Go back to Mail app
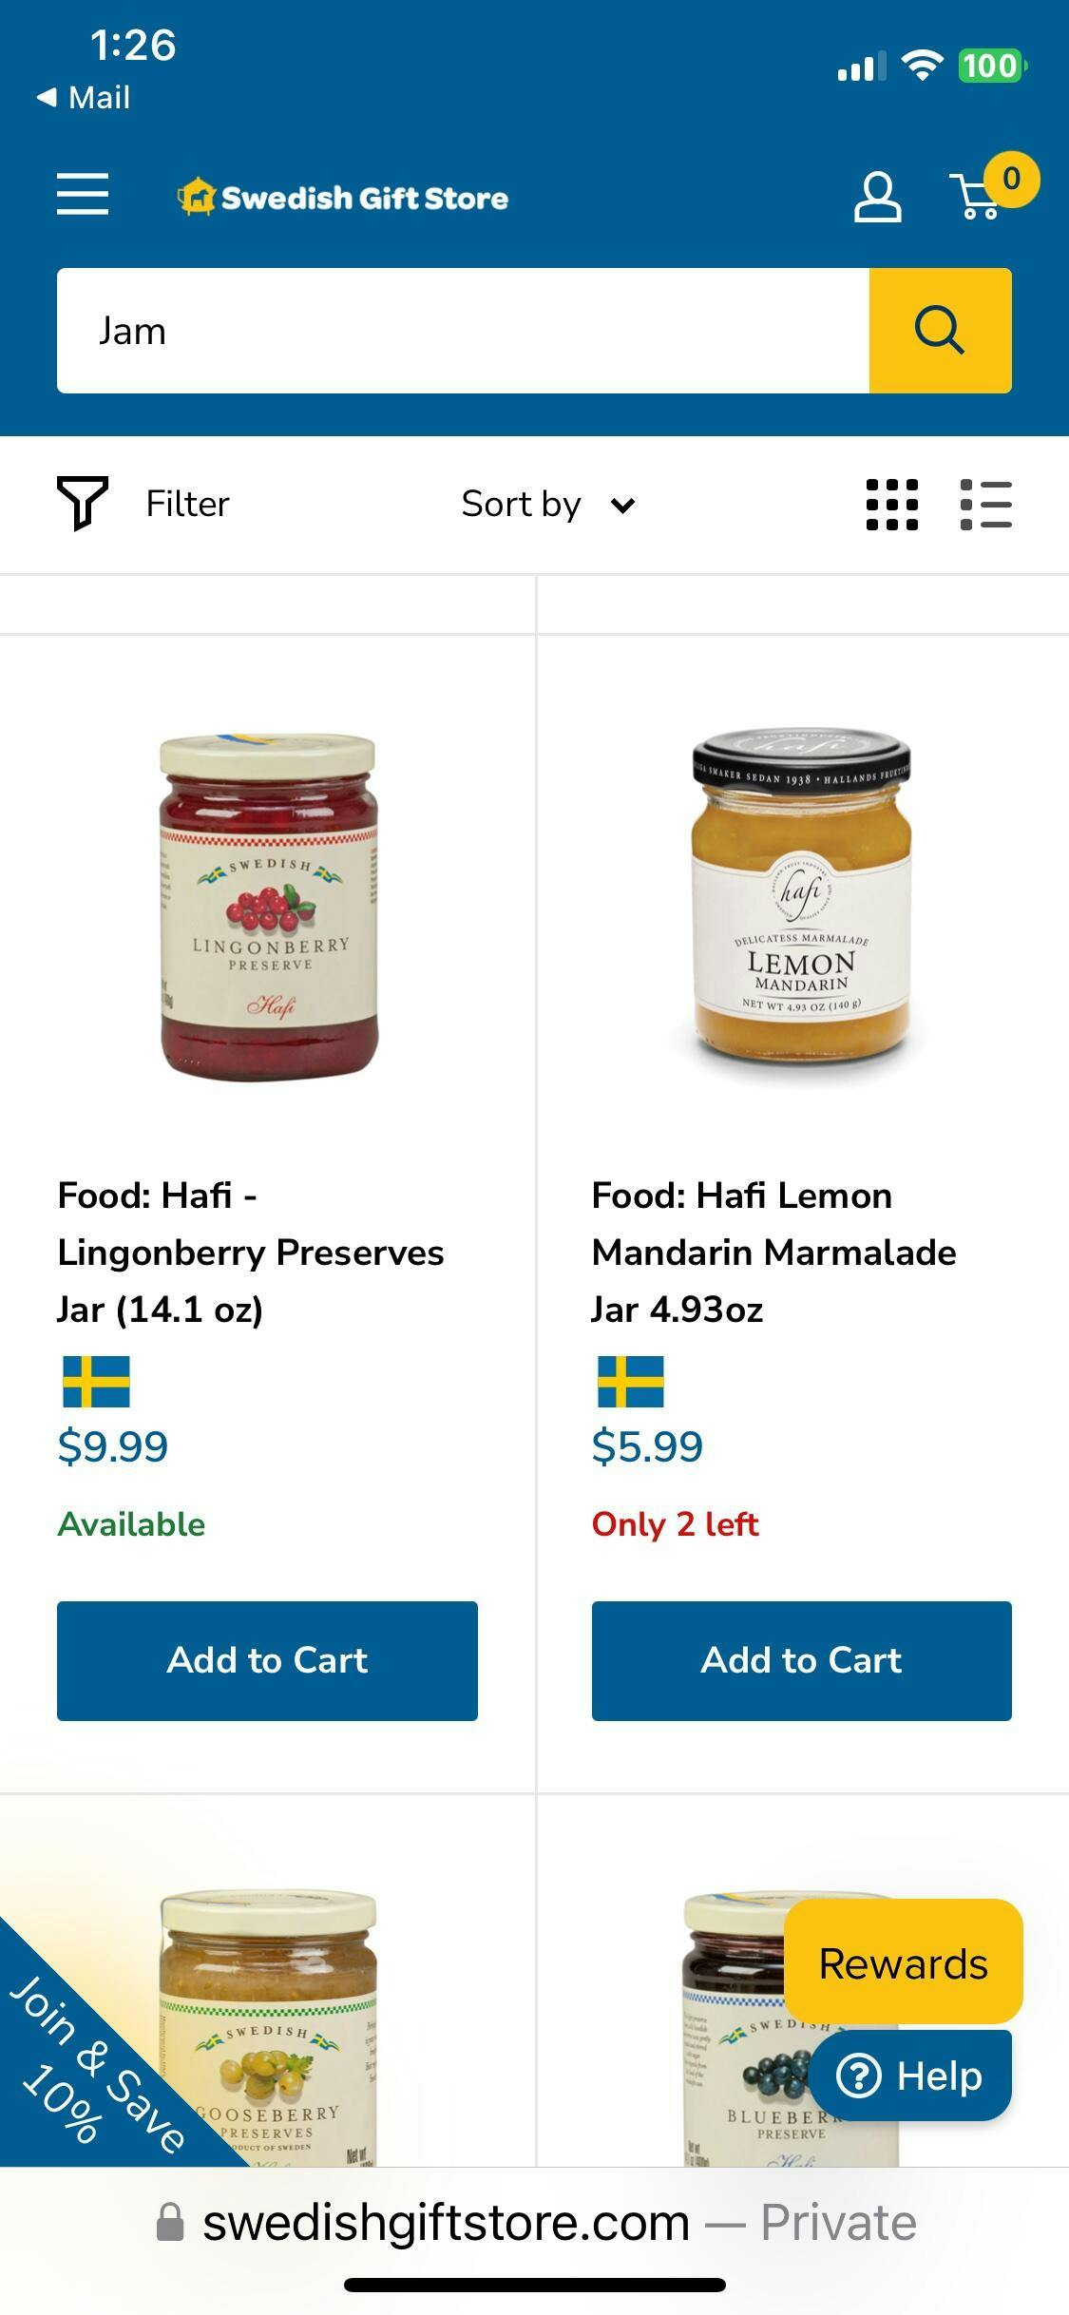 [x=84, y=97]
